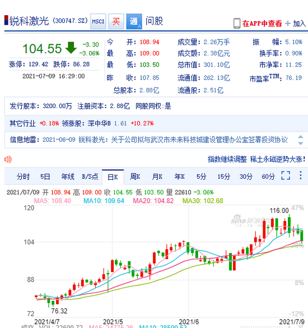Switch to 5分 chart tab
This screenshot has height=328, width=308.
point(201,176)
